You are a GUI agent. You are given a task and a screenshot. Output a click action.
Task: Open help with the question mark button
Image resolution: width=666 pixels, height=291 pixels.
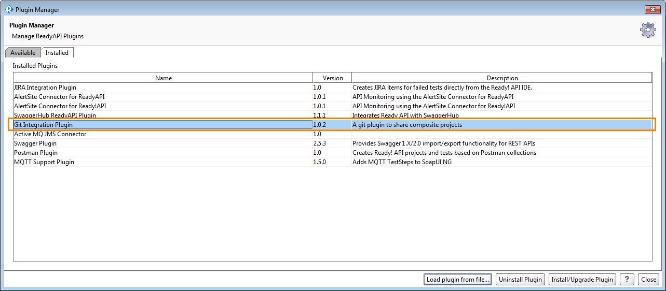pyautogui.click(x=627, y=279)
